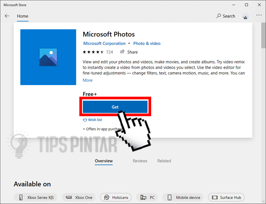266x204 pixels.
Task: Click the scrollbar down arrow
Action: click(x=263, y=201)
